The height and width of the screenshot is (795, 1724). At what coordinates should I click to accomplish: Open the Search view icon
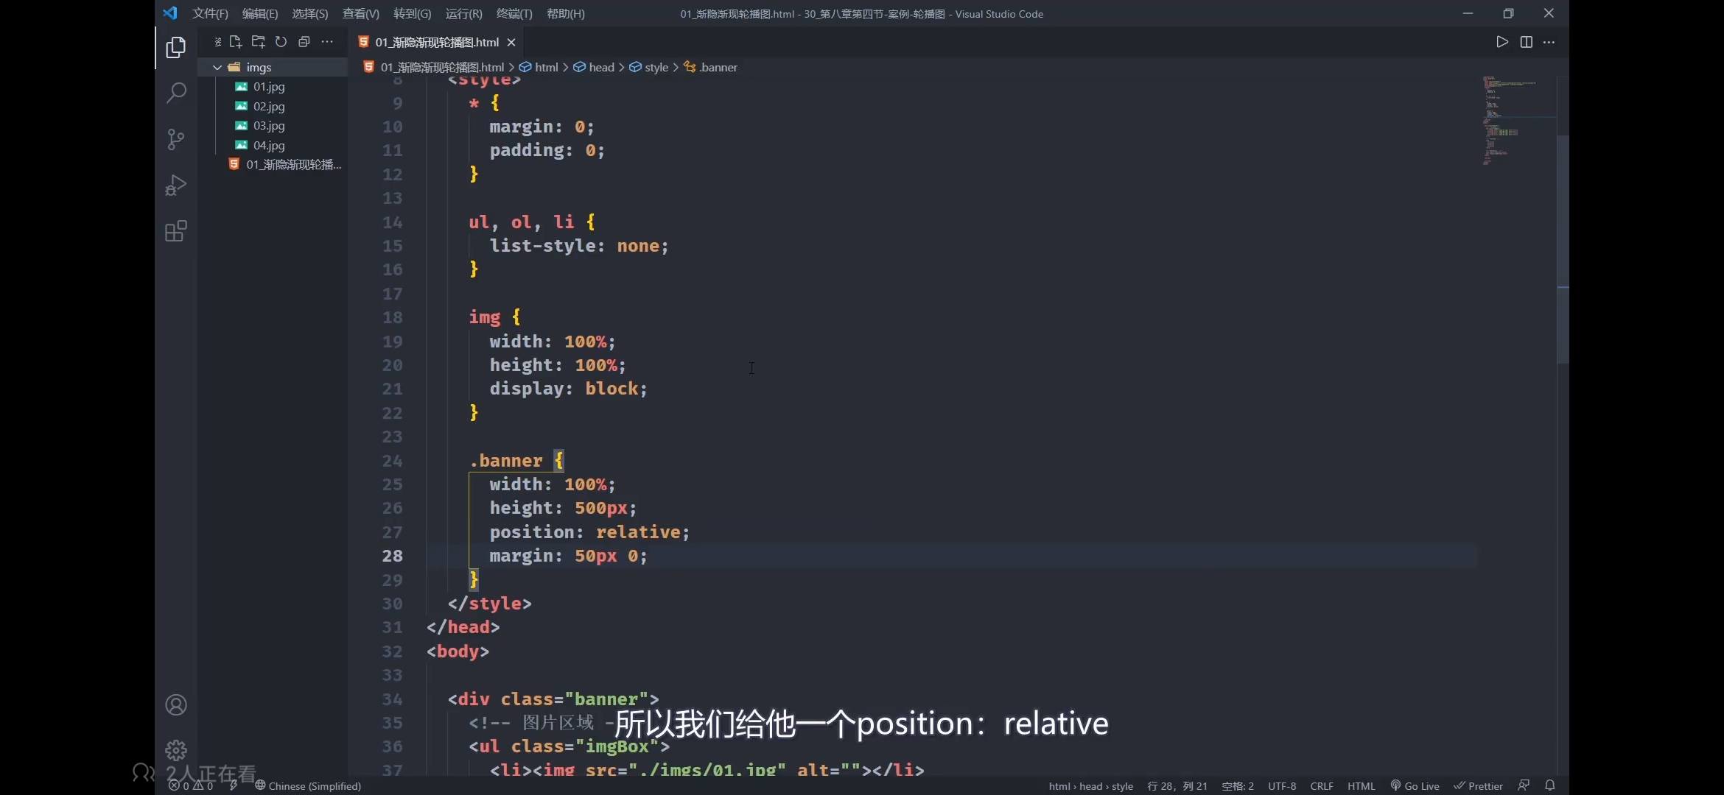point(175,93)
